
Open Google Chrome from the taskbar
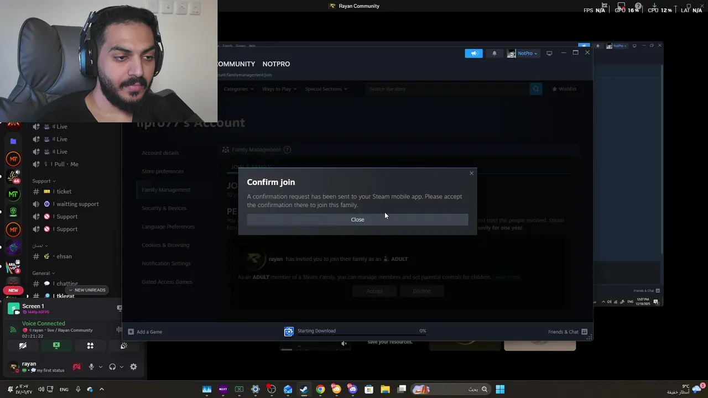pos(320,389)
